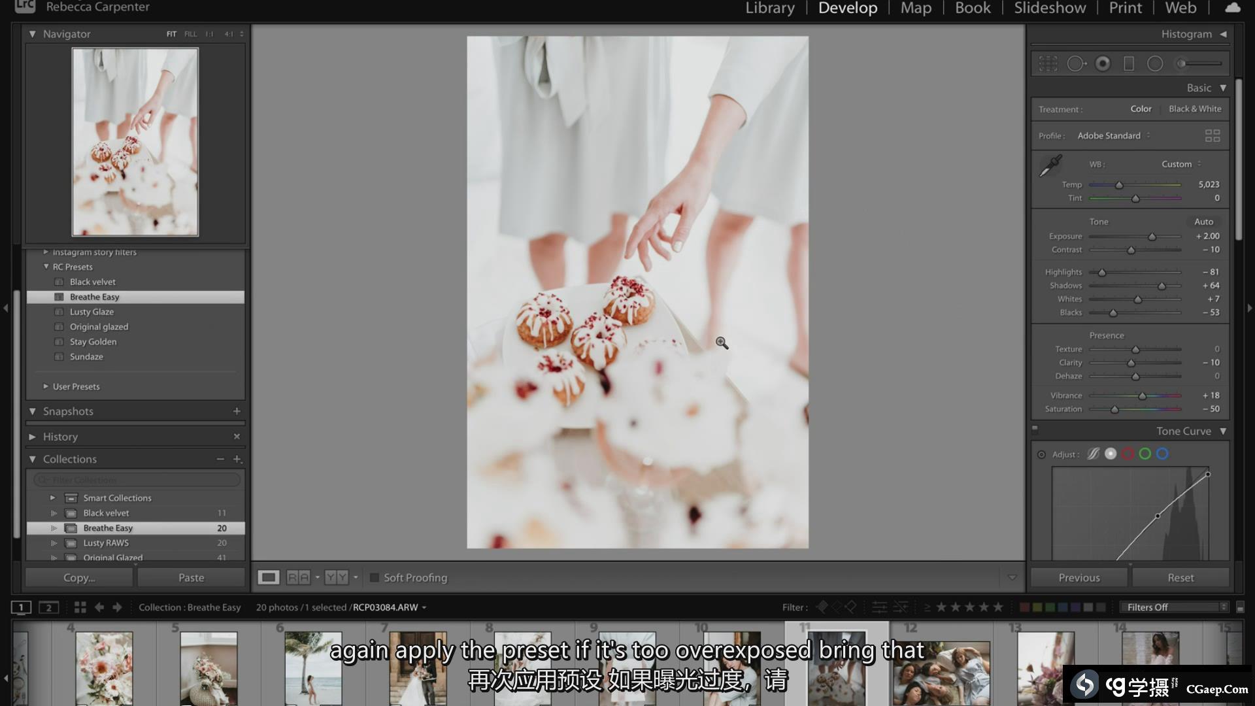Set treatment to Black & White
Viewport: 1255px width, 706px height.
coord(1195,109)
